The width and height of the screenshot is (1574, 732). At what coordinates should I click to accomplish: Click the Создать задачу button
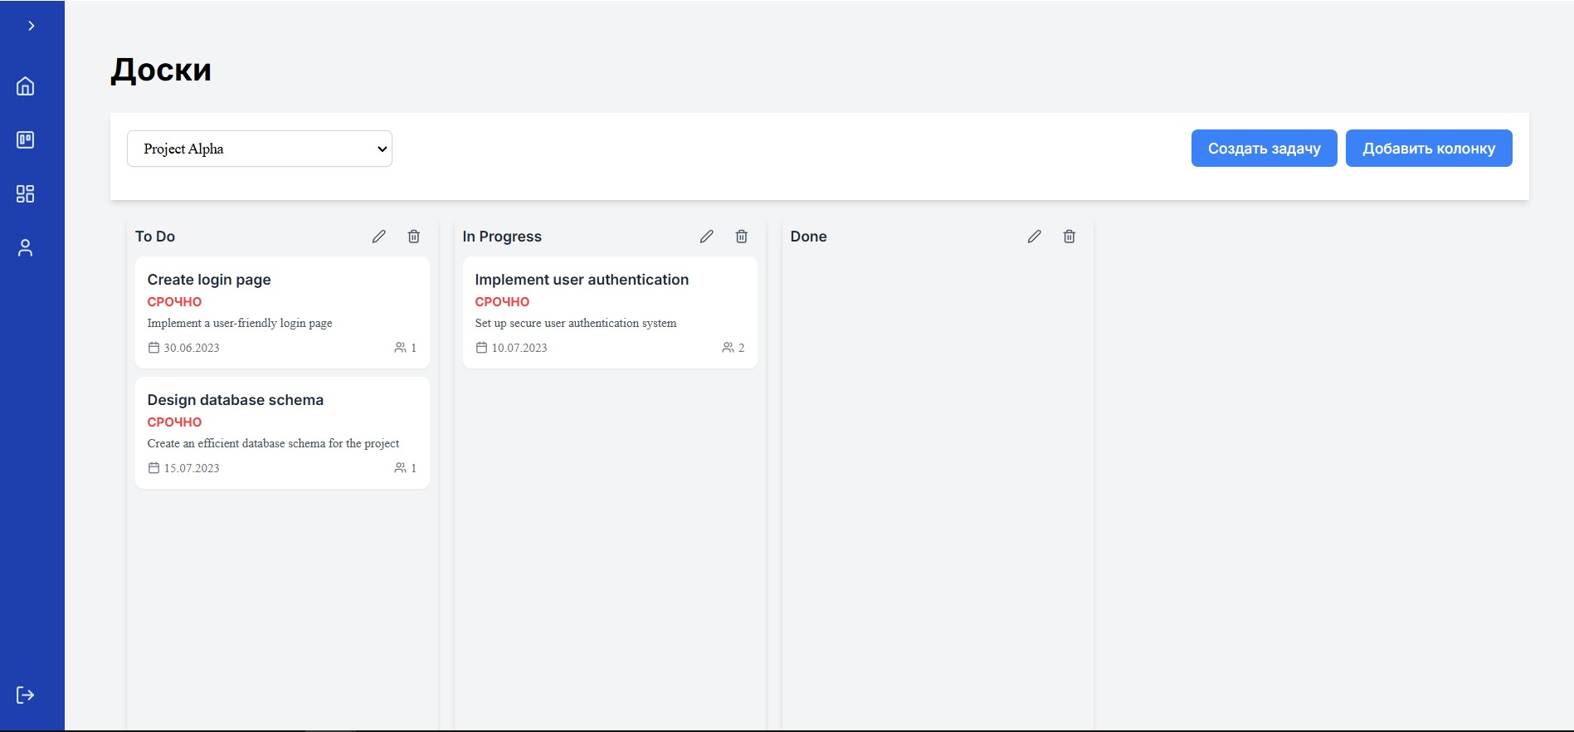point(1264,149)
